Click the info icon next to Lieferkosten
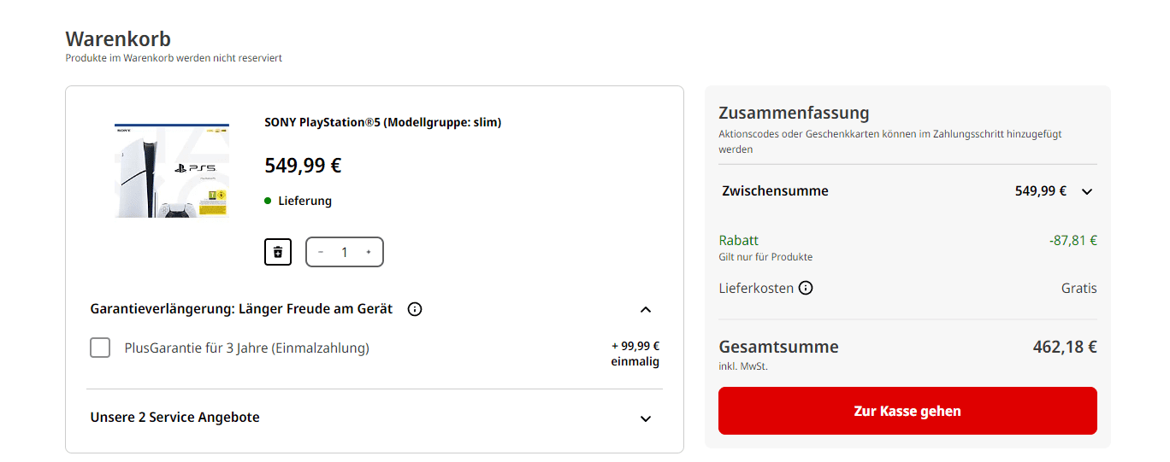 pyautogui.click(x=806, y=288)
